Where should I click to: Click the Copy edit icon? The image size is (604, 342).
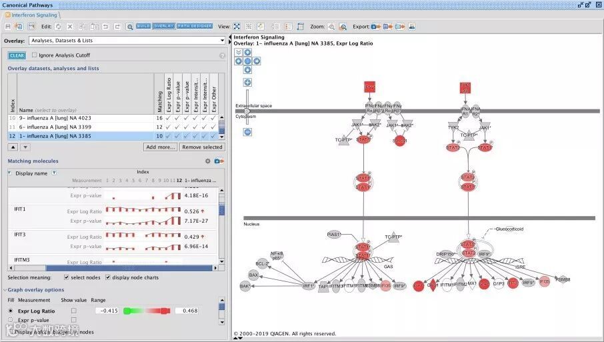[x=83, y=27]
